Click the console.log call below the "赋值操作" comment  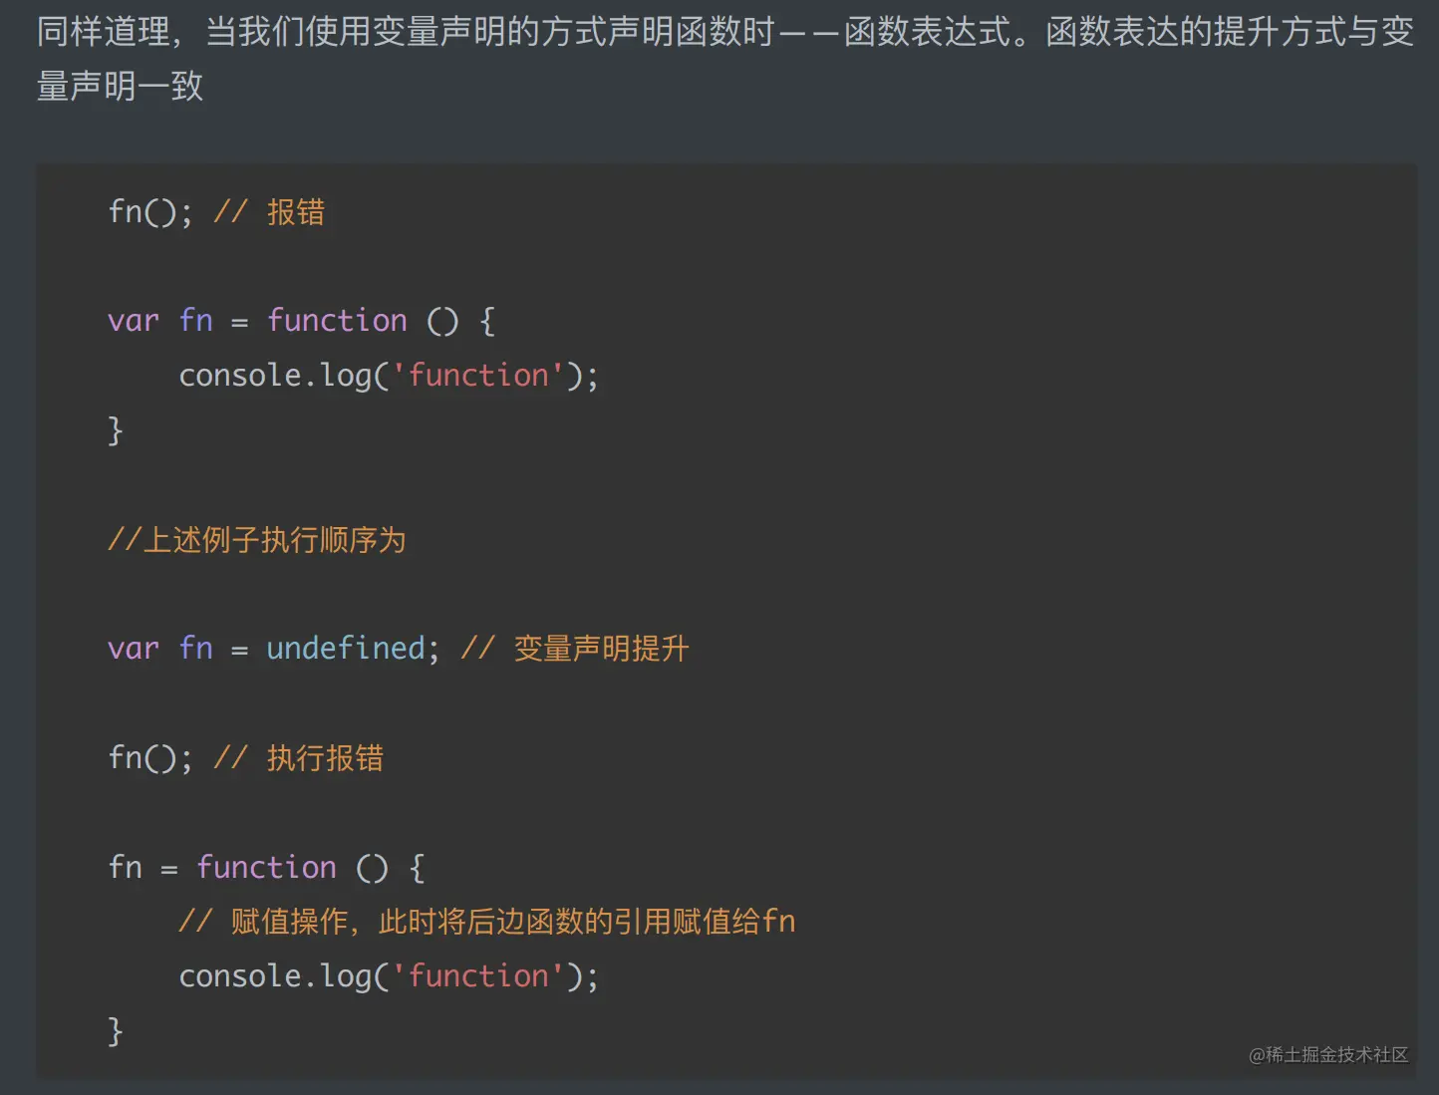tap(389, 976)
